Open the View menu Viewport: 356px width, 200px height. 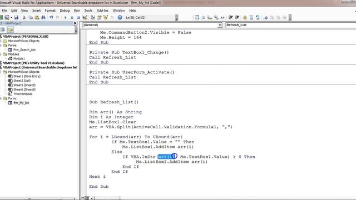coord(24,11)
